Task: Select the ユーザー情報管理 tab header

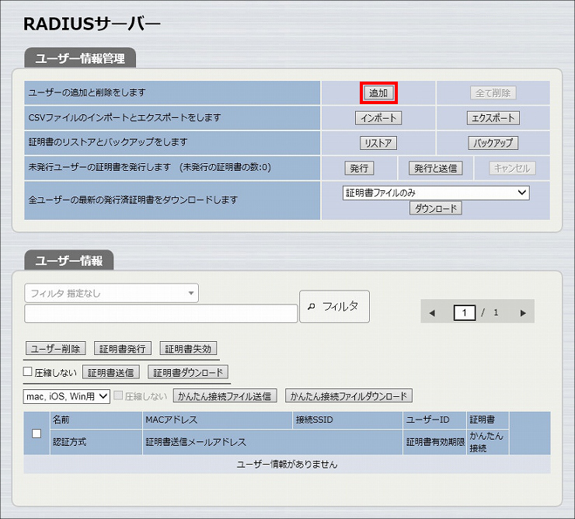Action: [x=80, y=58]
